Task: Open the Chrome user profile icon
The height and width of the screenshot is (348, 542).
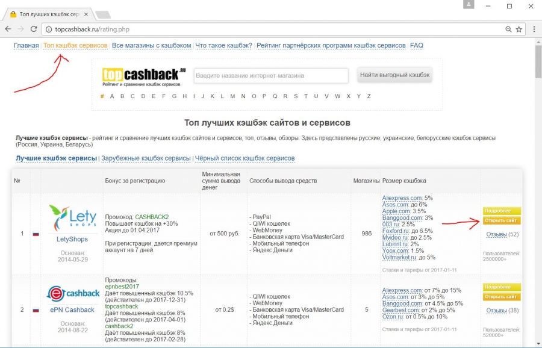Action: 469,4
